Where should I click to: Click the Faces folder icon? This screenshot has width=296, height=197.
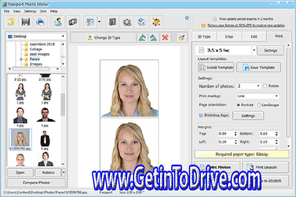click(26, 59)
